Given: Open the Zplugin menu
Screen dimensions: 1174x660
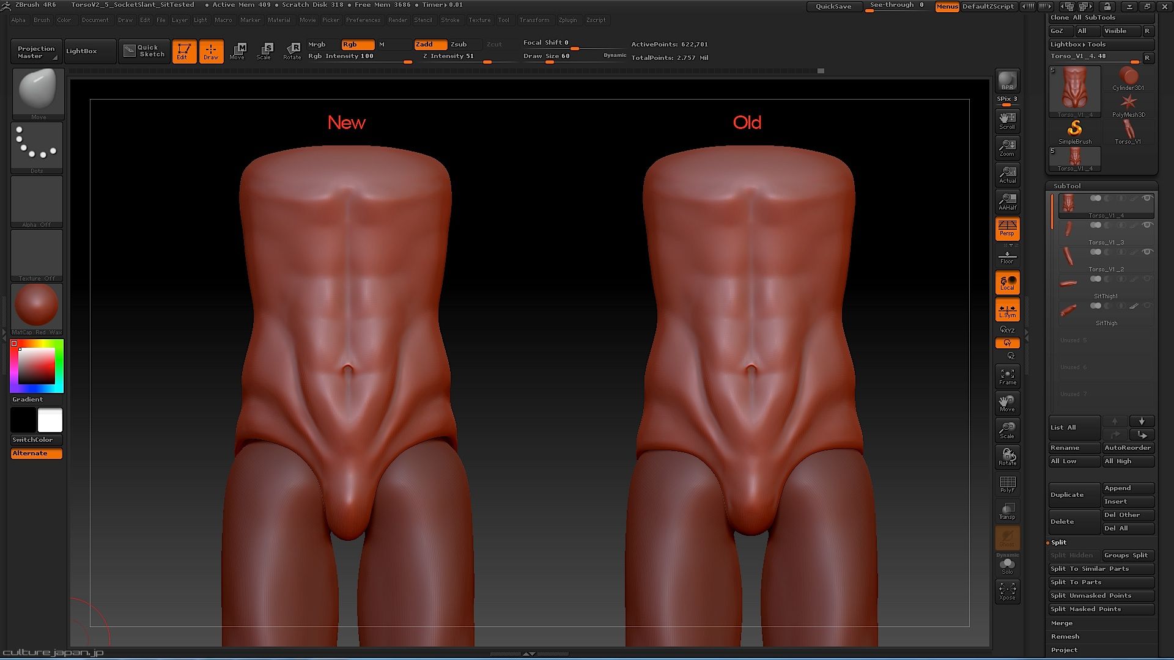Looking at the screenshot, I should tap(567, 20).
